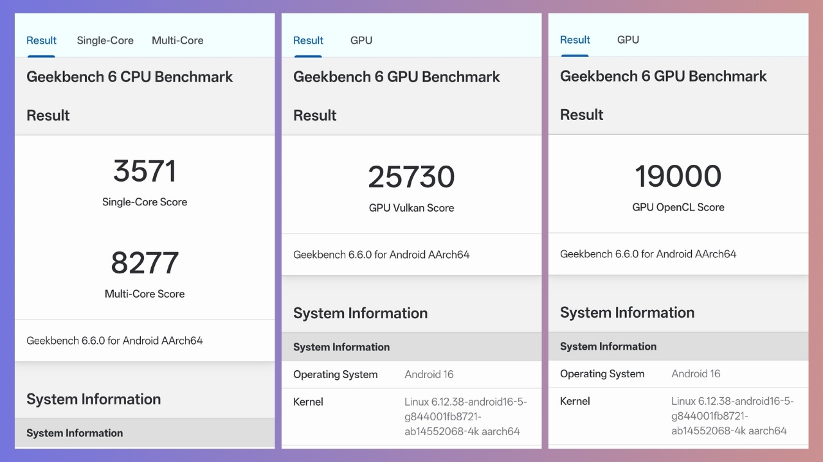Select the kernel version text in Vulkan panel
The height and width of the screenshot is (462, 823).
pyautogui.click(x=465, y=416)
